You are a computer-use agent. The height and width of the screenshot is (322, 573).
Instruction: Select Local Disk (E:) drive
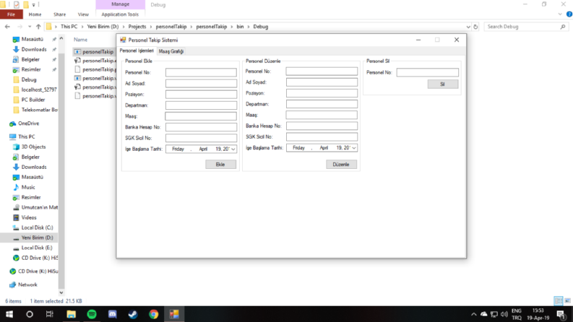pos(37,248)
